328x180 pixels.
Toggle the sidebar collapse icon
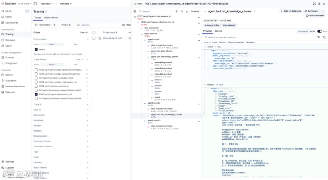click(35, 4)
